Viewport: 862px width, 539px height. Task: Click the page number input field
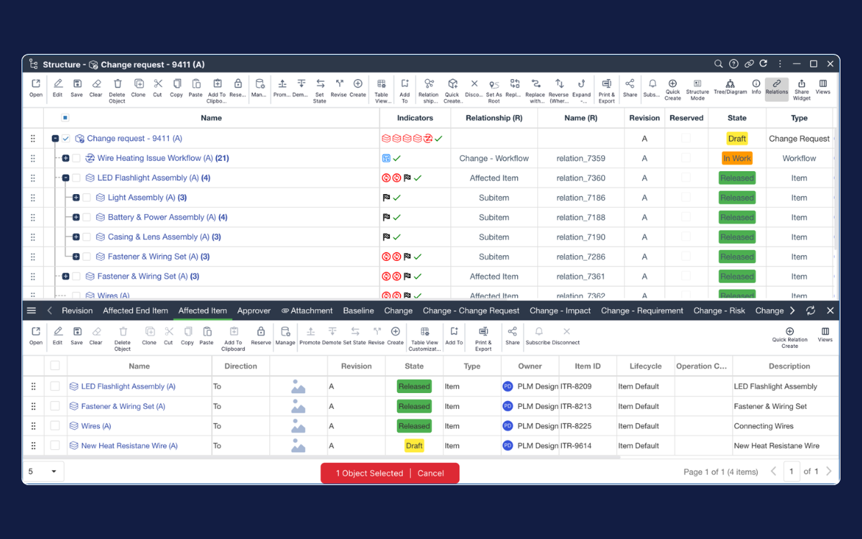791,471
